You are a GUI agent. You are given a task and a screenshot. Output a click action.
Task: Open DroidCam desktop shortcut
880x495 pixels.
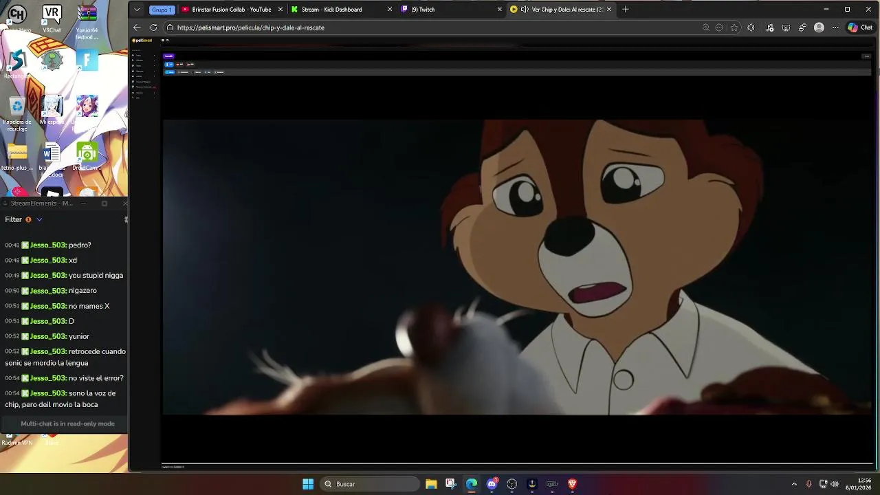coord(87,156)
